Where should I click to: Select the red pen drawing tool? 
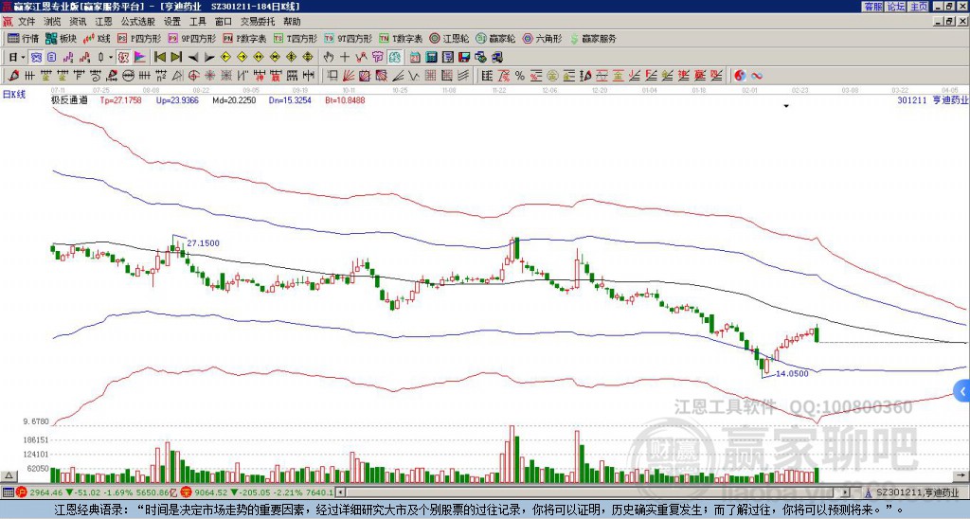pos(13,76)
